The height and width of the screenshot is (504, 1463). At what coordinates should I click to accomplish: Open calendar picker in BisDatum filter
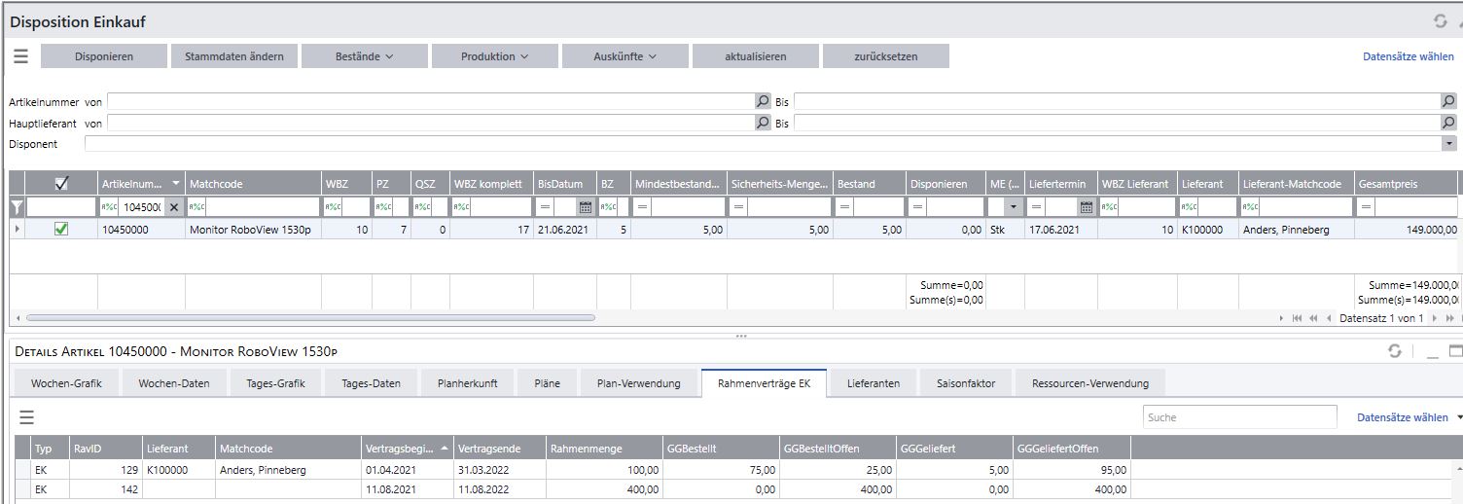click(585, 207)
